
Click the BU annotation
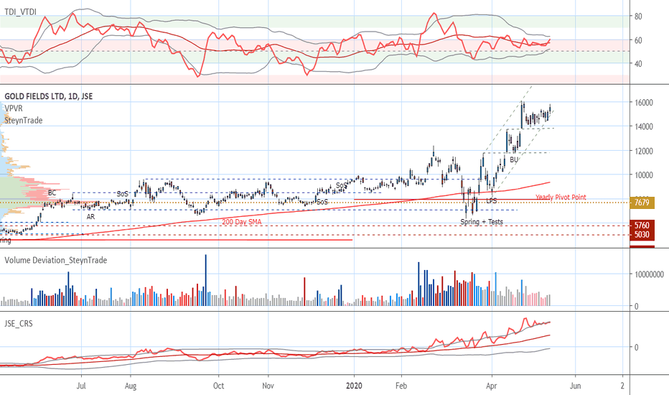514,159
